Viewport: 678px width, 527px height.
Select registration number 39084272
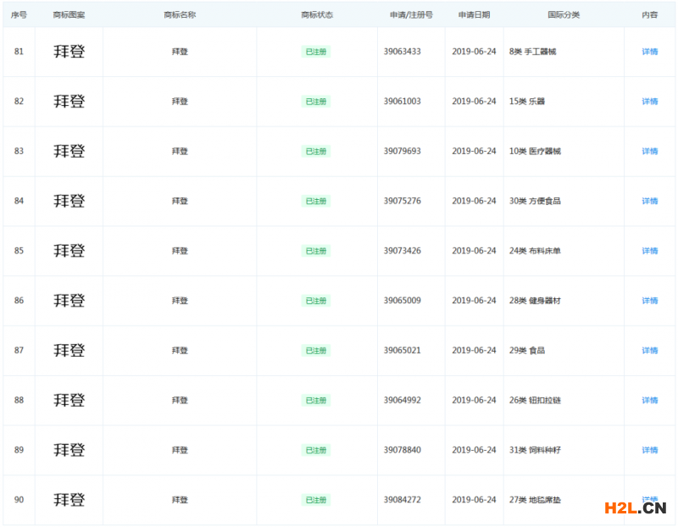point(402,500)
